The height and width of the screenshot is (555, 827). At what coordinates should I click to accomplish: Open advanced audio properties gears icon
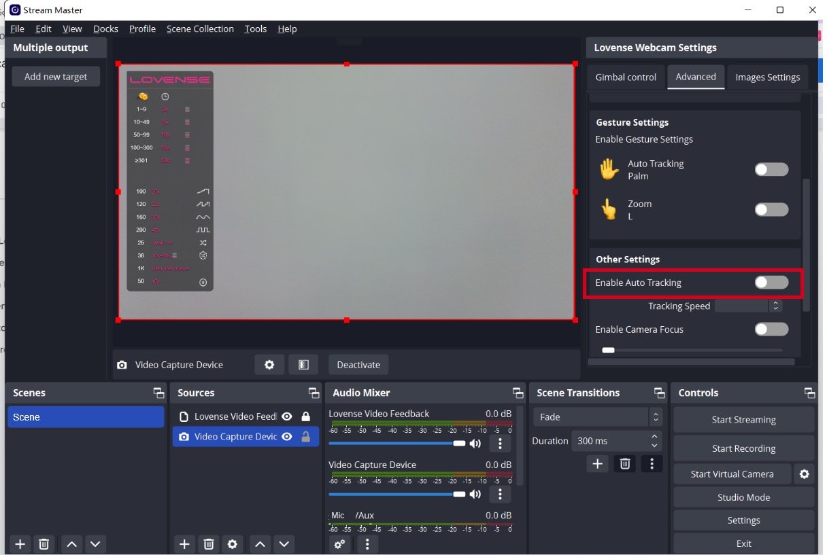tap(340, 544)
